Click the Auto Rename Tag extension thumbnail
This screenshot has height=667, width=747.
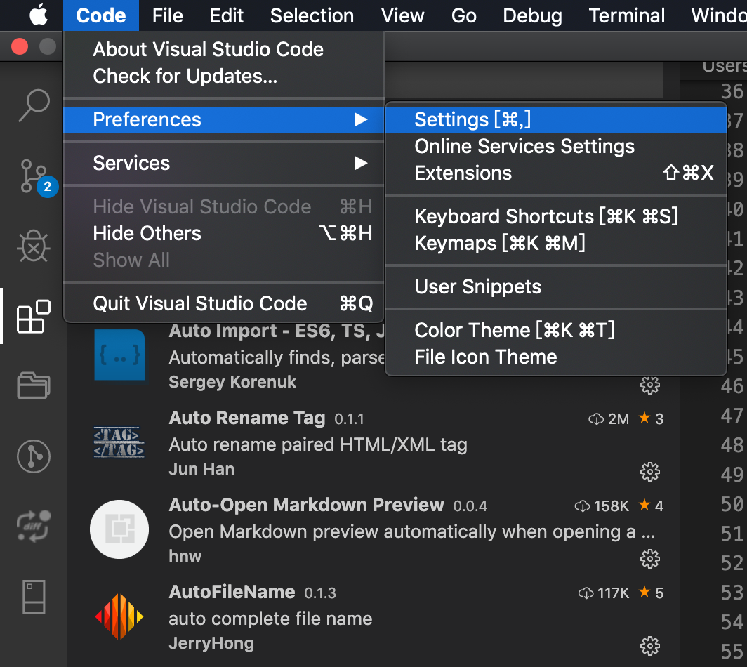pos(119,443)
